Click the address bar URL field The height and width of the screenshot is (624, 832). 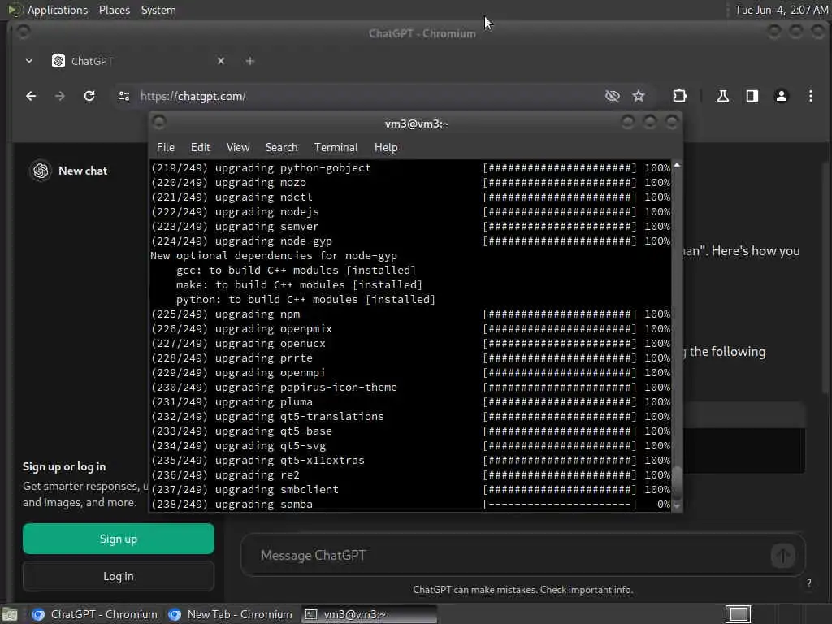(x=366, y=96)
